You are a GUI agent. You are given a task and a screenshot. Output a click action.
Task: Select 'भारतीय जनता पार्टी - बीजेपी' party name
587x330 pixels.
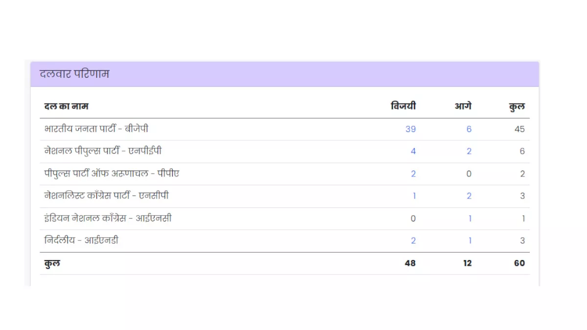click(x=96, y=129)
